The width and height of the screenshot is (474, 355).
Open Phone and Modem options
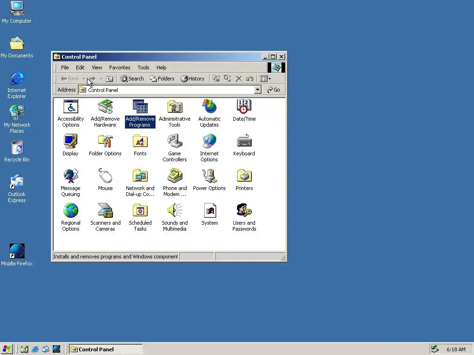point(175,183)
